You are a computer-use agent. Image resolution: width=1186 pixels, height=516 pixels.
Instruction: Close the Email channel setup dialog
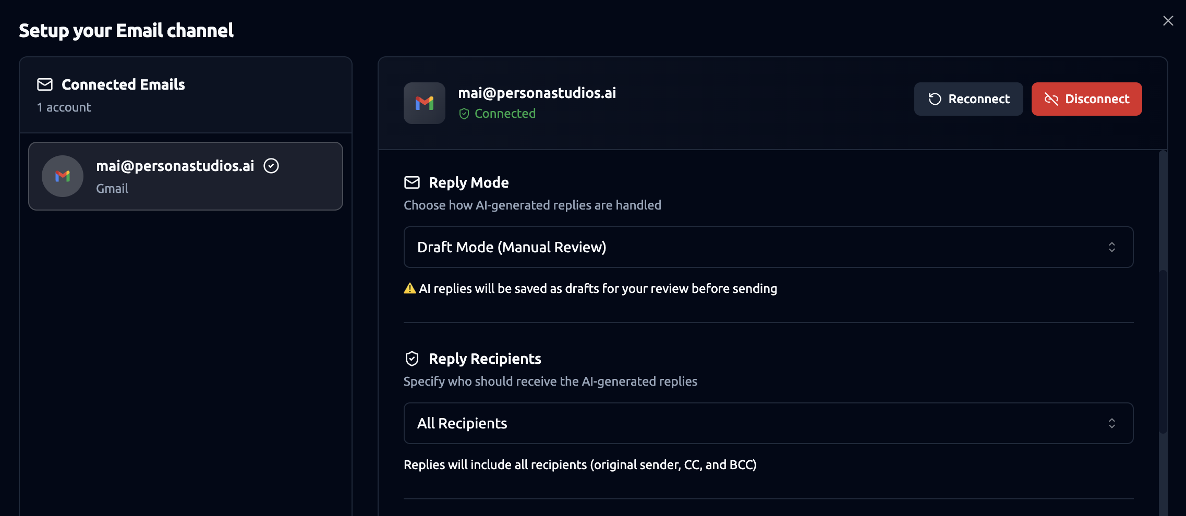1168,20
